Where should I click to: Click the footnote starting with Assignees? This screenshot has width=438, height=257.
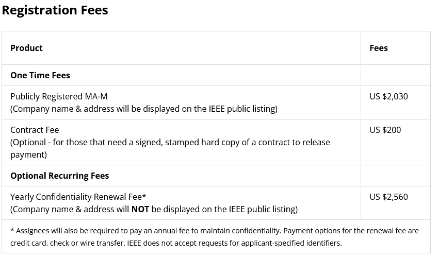215,231
